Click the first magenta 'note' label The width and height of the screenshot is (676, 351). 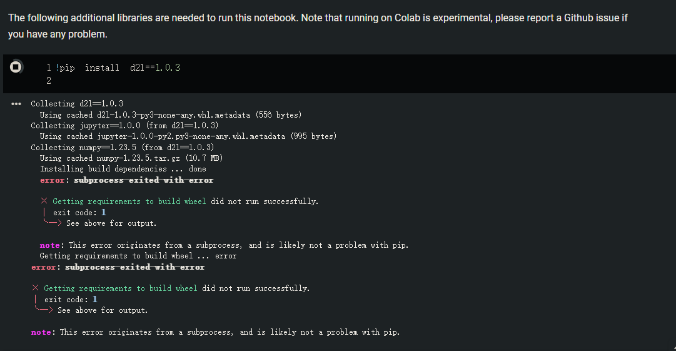[x=49, y=245]
